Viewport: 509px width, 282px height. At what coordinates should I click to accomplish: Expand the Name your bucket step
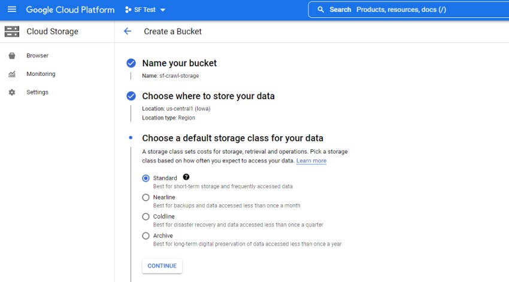tap(179, 63)
